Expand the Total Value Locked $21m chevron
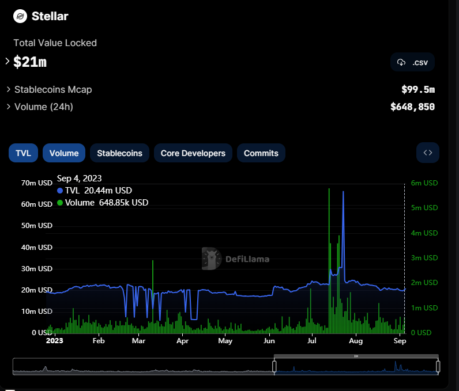The image size is (459, 391). [7, 61]
